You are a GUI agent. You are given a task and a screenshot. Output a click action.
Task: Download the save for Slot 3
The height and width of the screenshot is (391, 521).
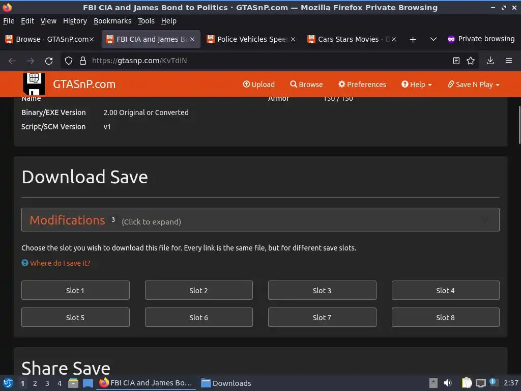click(x=322, y=290)
